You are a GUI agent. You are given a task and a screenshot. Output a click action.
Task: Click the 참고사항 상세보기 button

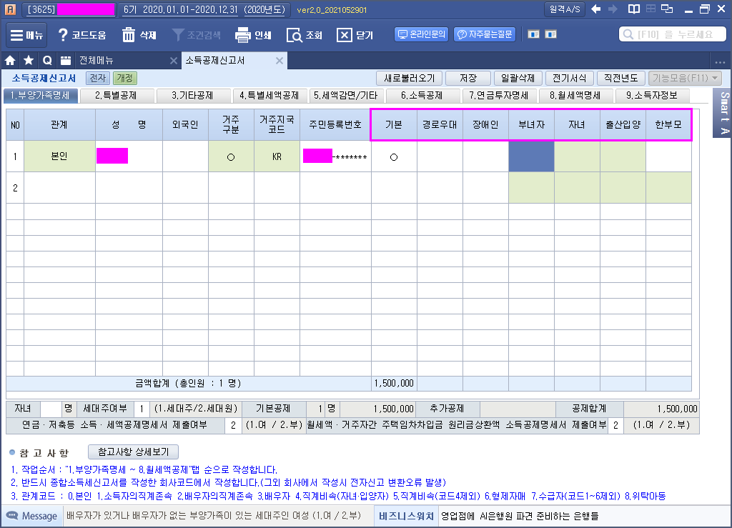coord(133,452)
